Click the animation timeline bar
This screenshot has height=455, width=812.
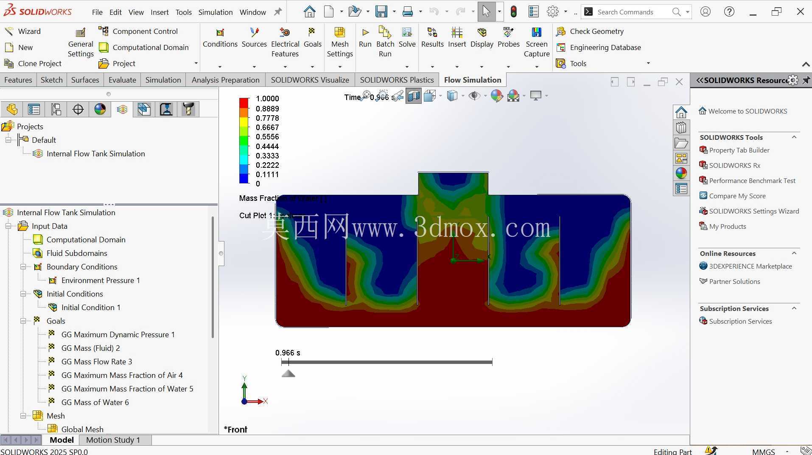pos(386,362)
